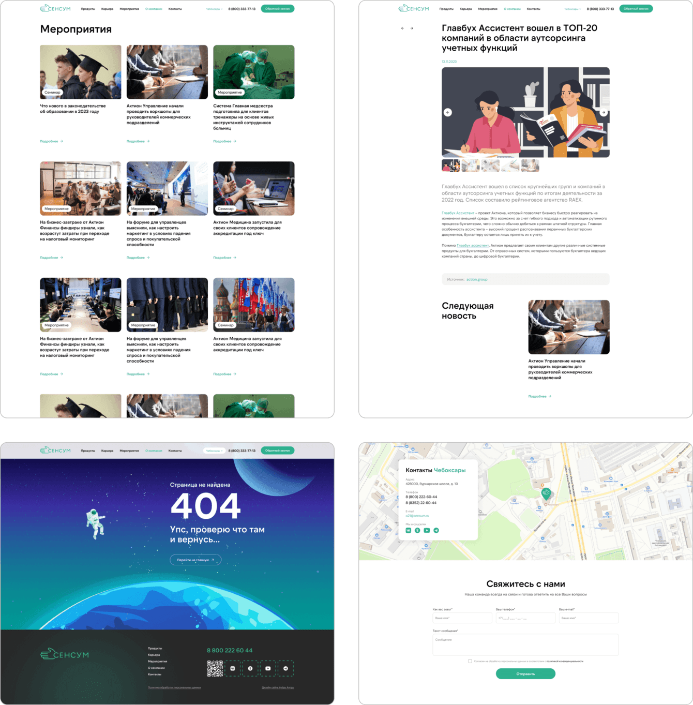The image size is (693, 705).
Task: Click О компании in the dark footer menu
Action: [x=156, y=668]
